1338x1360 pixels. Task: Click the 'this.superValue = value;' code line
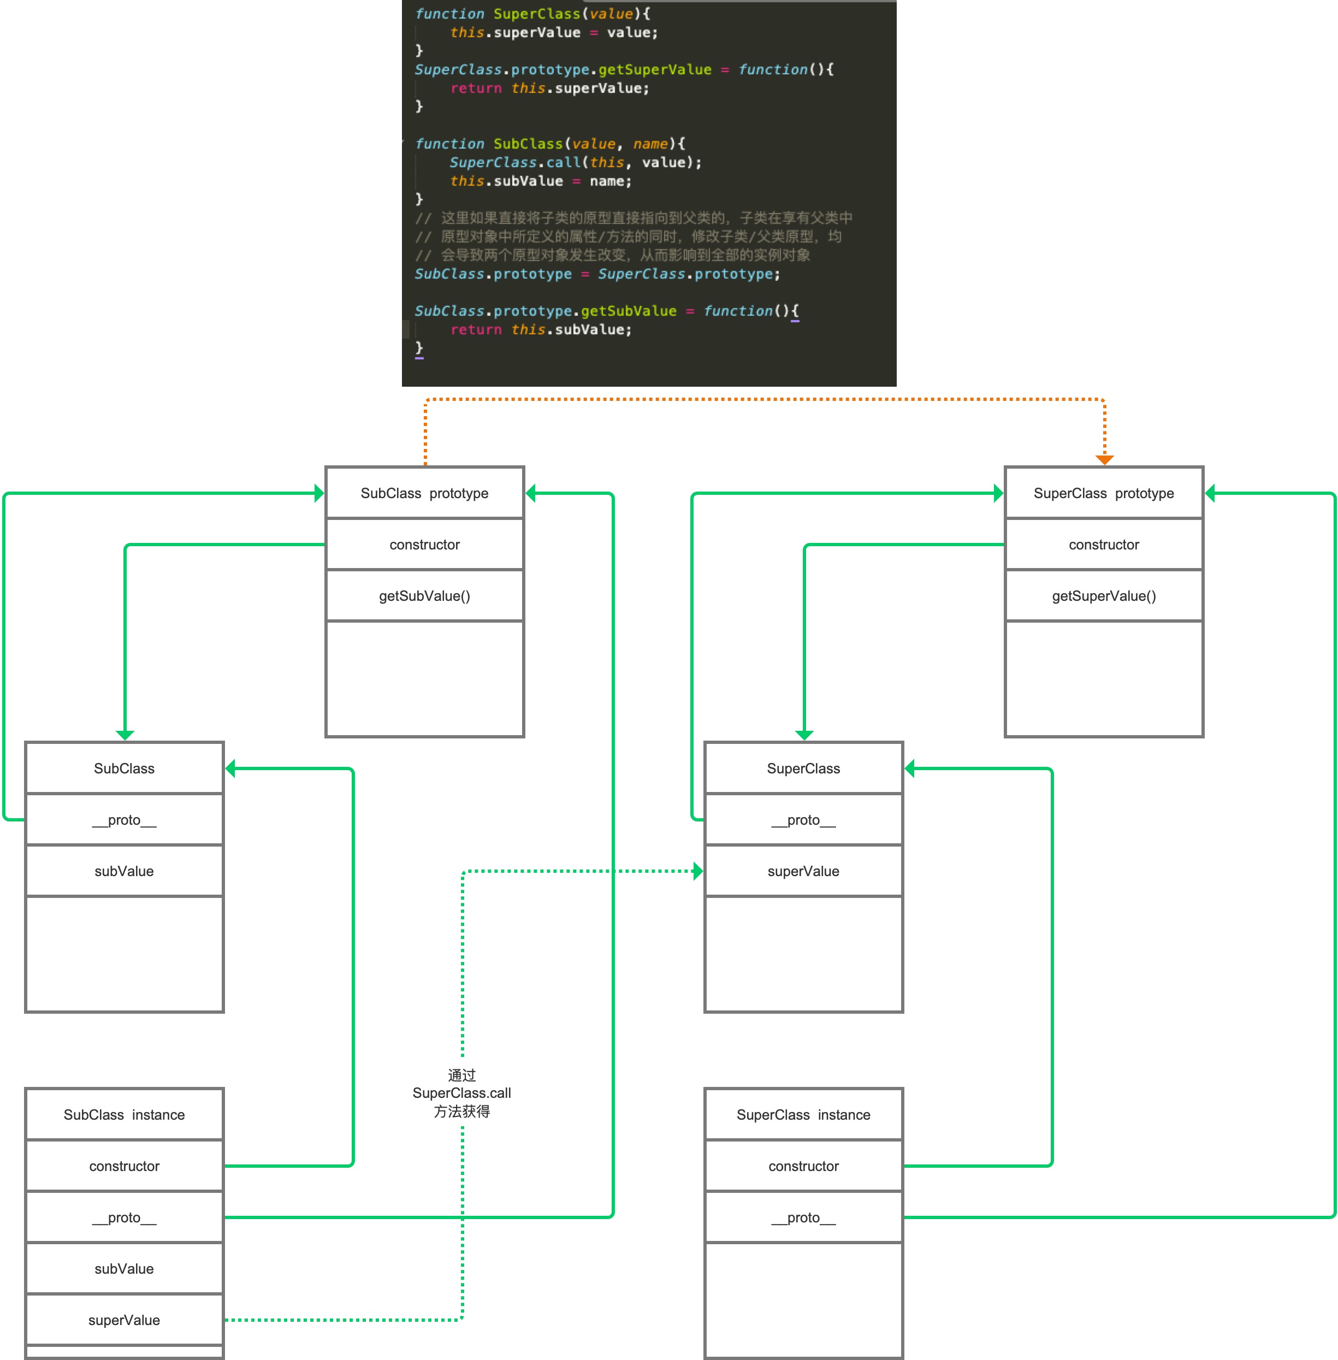point(554,32)
